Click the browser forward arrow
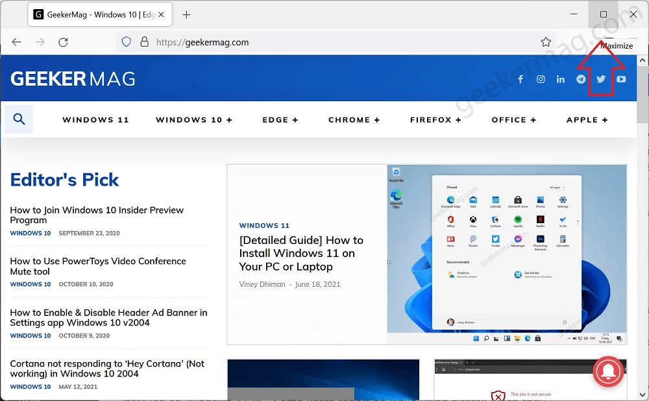Image resolution: width=649 pixels, height=401 pixels. pyautogui.click(x=40, y=42)
